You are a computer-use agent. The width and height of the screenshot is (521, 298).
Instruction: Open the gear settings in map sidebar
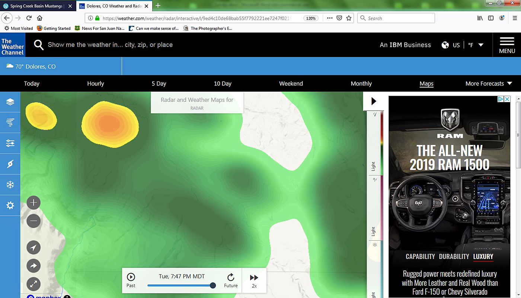(10, 205)
